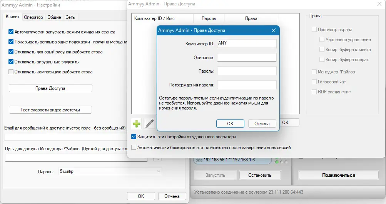This screenshot has height=204, width=386.
Task: Click the Email для сообщений input field
Action: 66,137
